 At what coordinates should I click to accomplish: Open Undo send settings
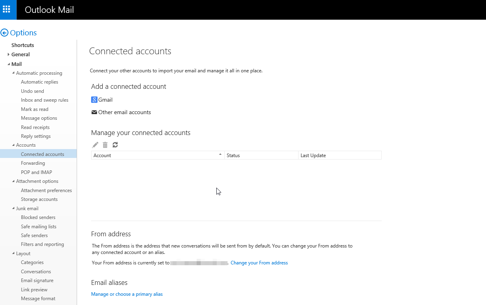coord(33,91)
